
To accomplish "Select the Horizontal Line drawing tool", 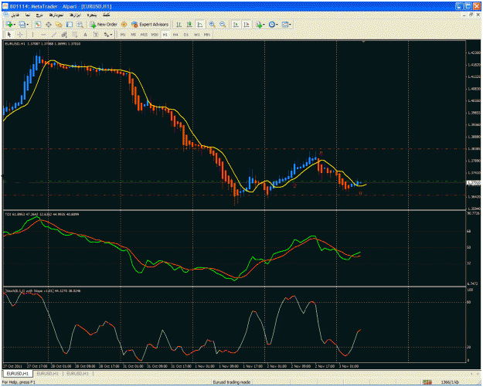I will 43,35.
